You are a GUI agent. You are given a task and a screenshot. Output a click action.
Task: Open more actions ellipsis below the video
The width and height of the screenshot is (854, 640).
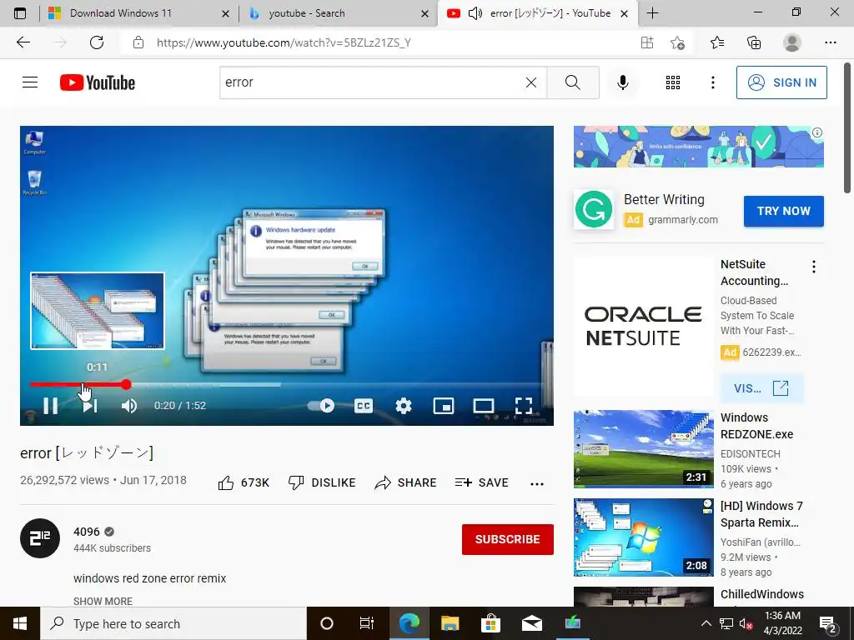pyautogui.click(x=537, y=484)
